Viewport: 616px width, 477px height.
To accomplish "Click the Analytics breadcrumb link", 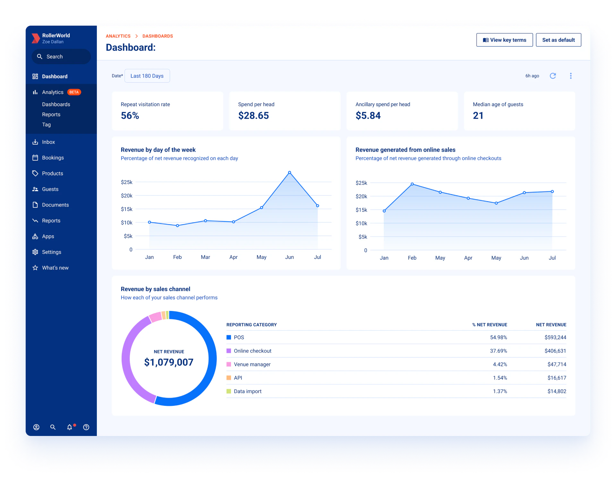I will click(118, 36).
